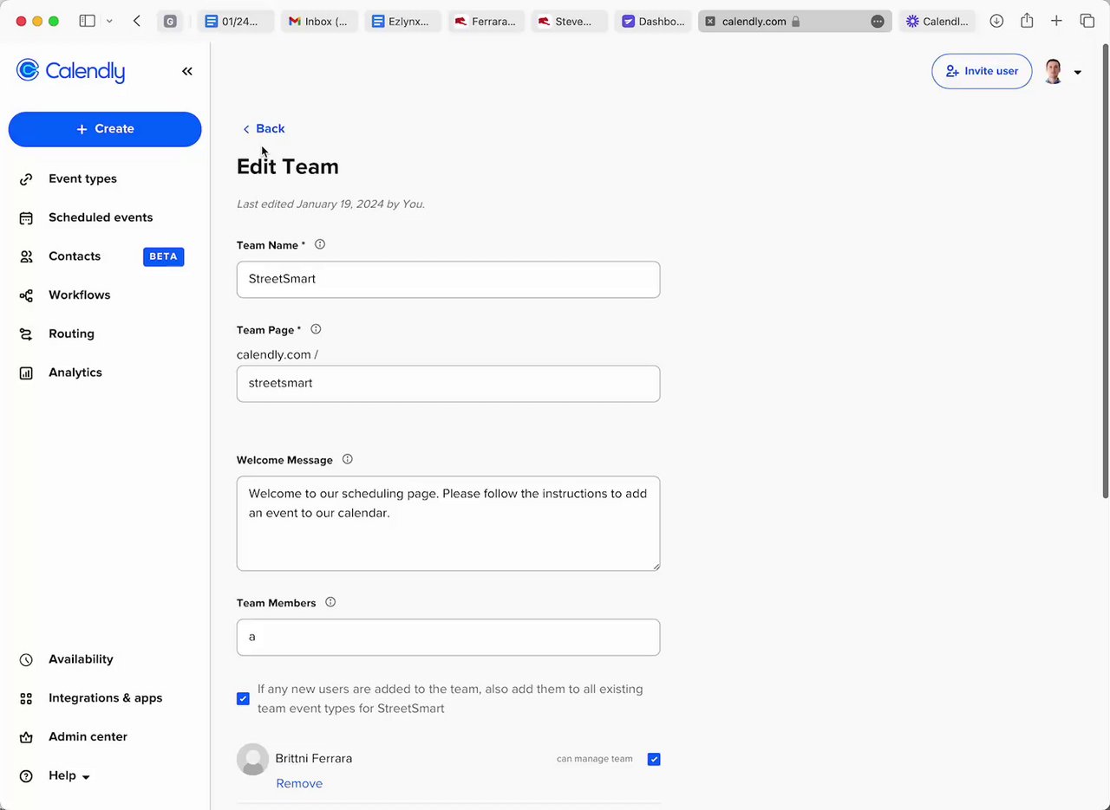Go Back from Edit Team page
Image resolution: width=1110 pixels, height=810 pixels.
(x=263, y=129)
